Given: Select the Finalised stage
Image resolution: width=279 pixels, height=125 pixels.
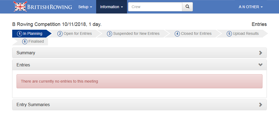Looking at the screenshot, I should point(33,41).
